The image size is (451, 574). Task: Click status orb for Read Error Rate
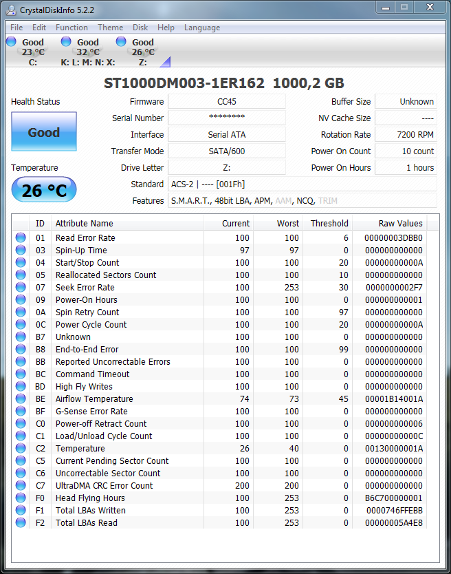pyautogui.click(x=21, y=237)
